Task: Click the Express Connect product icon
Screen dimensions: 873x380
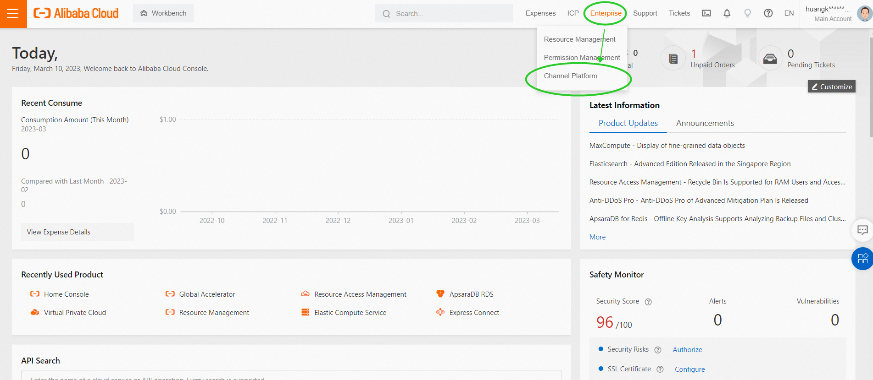Action: pyautogui.click(x=440, y=312)
